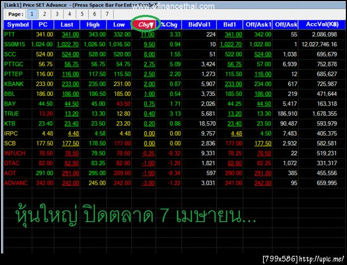Switch to page 2 tab
347x265 pixels.
45,14
